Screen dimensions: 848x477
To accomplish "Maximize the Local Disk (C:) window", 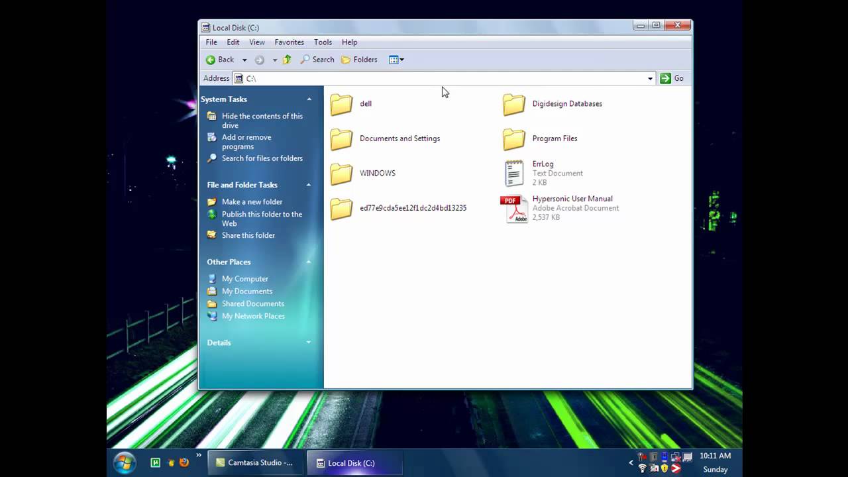I will tap(657, 26).
